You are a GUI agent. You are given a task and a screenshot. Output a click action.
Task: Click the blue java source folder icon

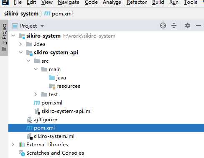pyautogui.click(x=52, y=78)
